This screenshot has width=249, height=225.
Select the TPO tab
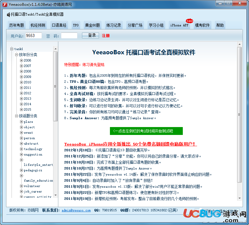pyautogui.click(x=76, y=25)
